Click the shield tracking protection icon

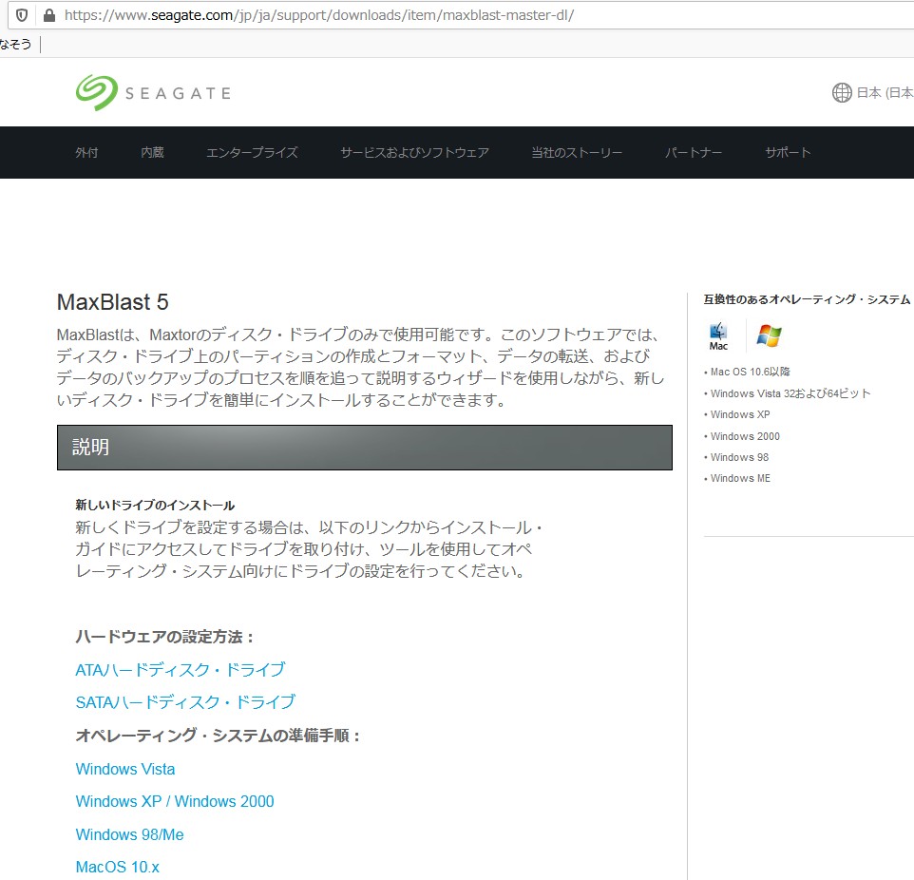coord(22,14)
